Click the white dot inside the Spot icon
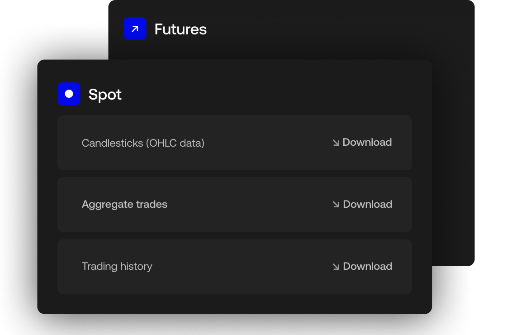Image resolution: width=512 pixels, height=335 pixels. pyautogui.click(x=69, y=93)
